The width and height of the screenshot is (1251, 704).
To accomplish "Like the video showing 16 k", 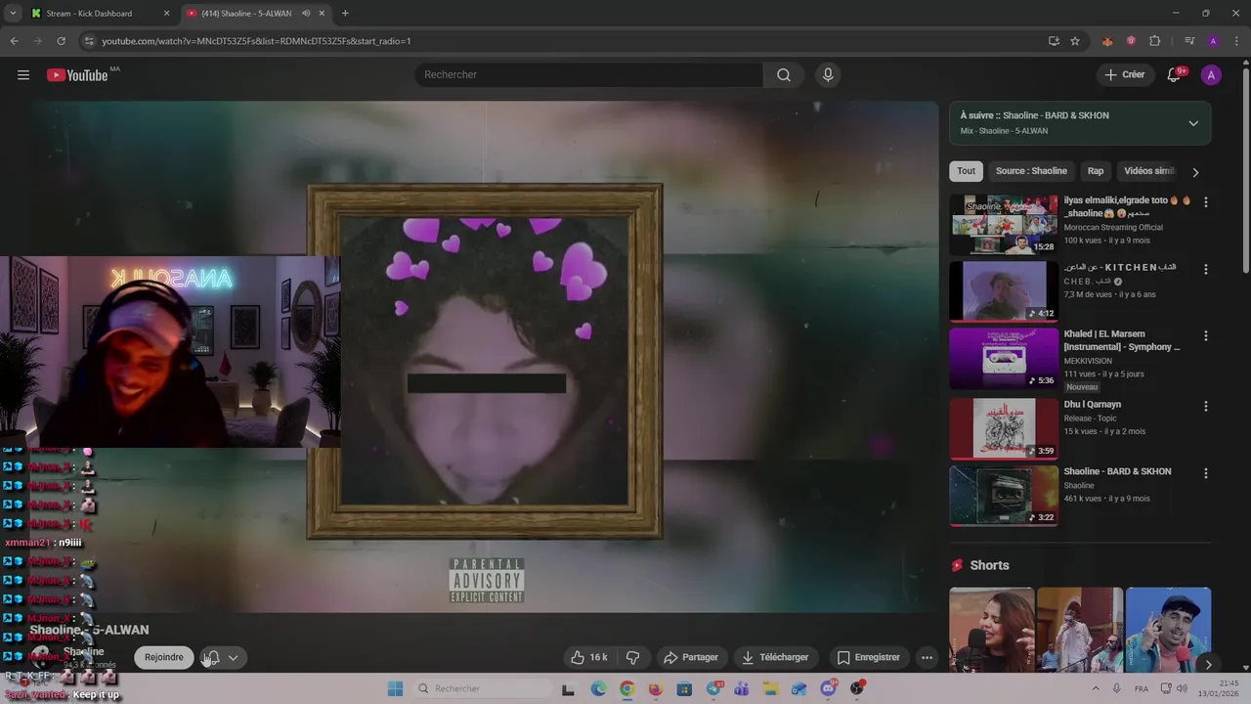I will [x=589, y=657].
